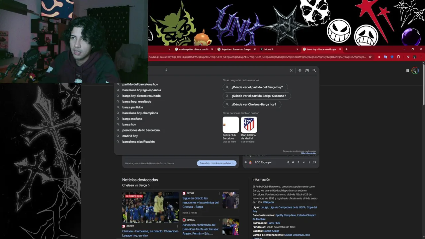Click into the Google search input field
Screen dimensions: 425x239
[x=217, y=70]
